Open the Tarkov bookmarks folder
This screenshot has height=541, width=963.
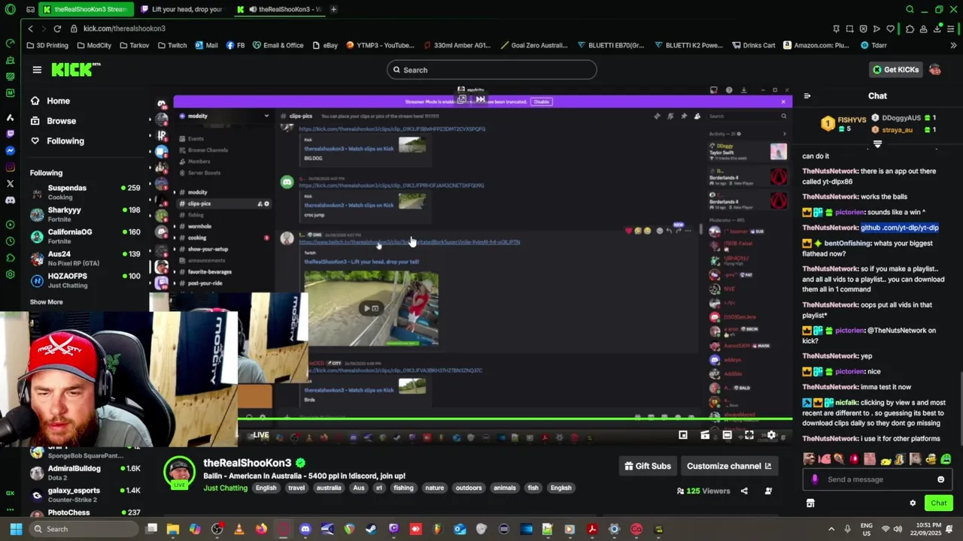coord(133,45)
